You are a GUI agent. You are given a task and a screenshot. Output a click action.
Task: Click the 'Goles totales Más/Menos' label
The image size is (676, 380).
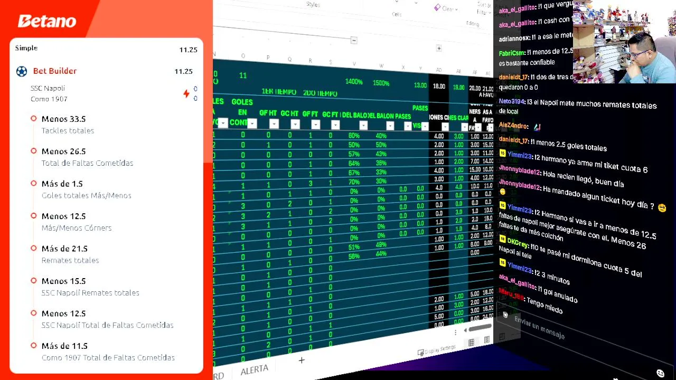(87, 195)
